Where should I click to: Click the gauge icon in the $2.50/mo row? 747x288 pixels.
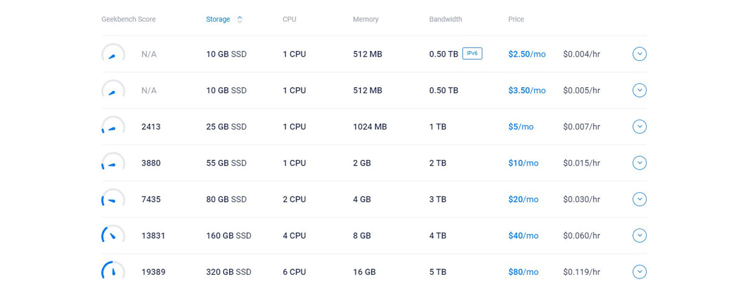[x=113, y=53]
